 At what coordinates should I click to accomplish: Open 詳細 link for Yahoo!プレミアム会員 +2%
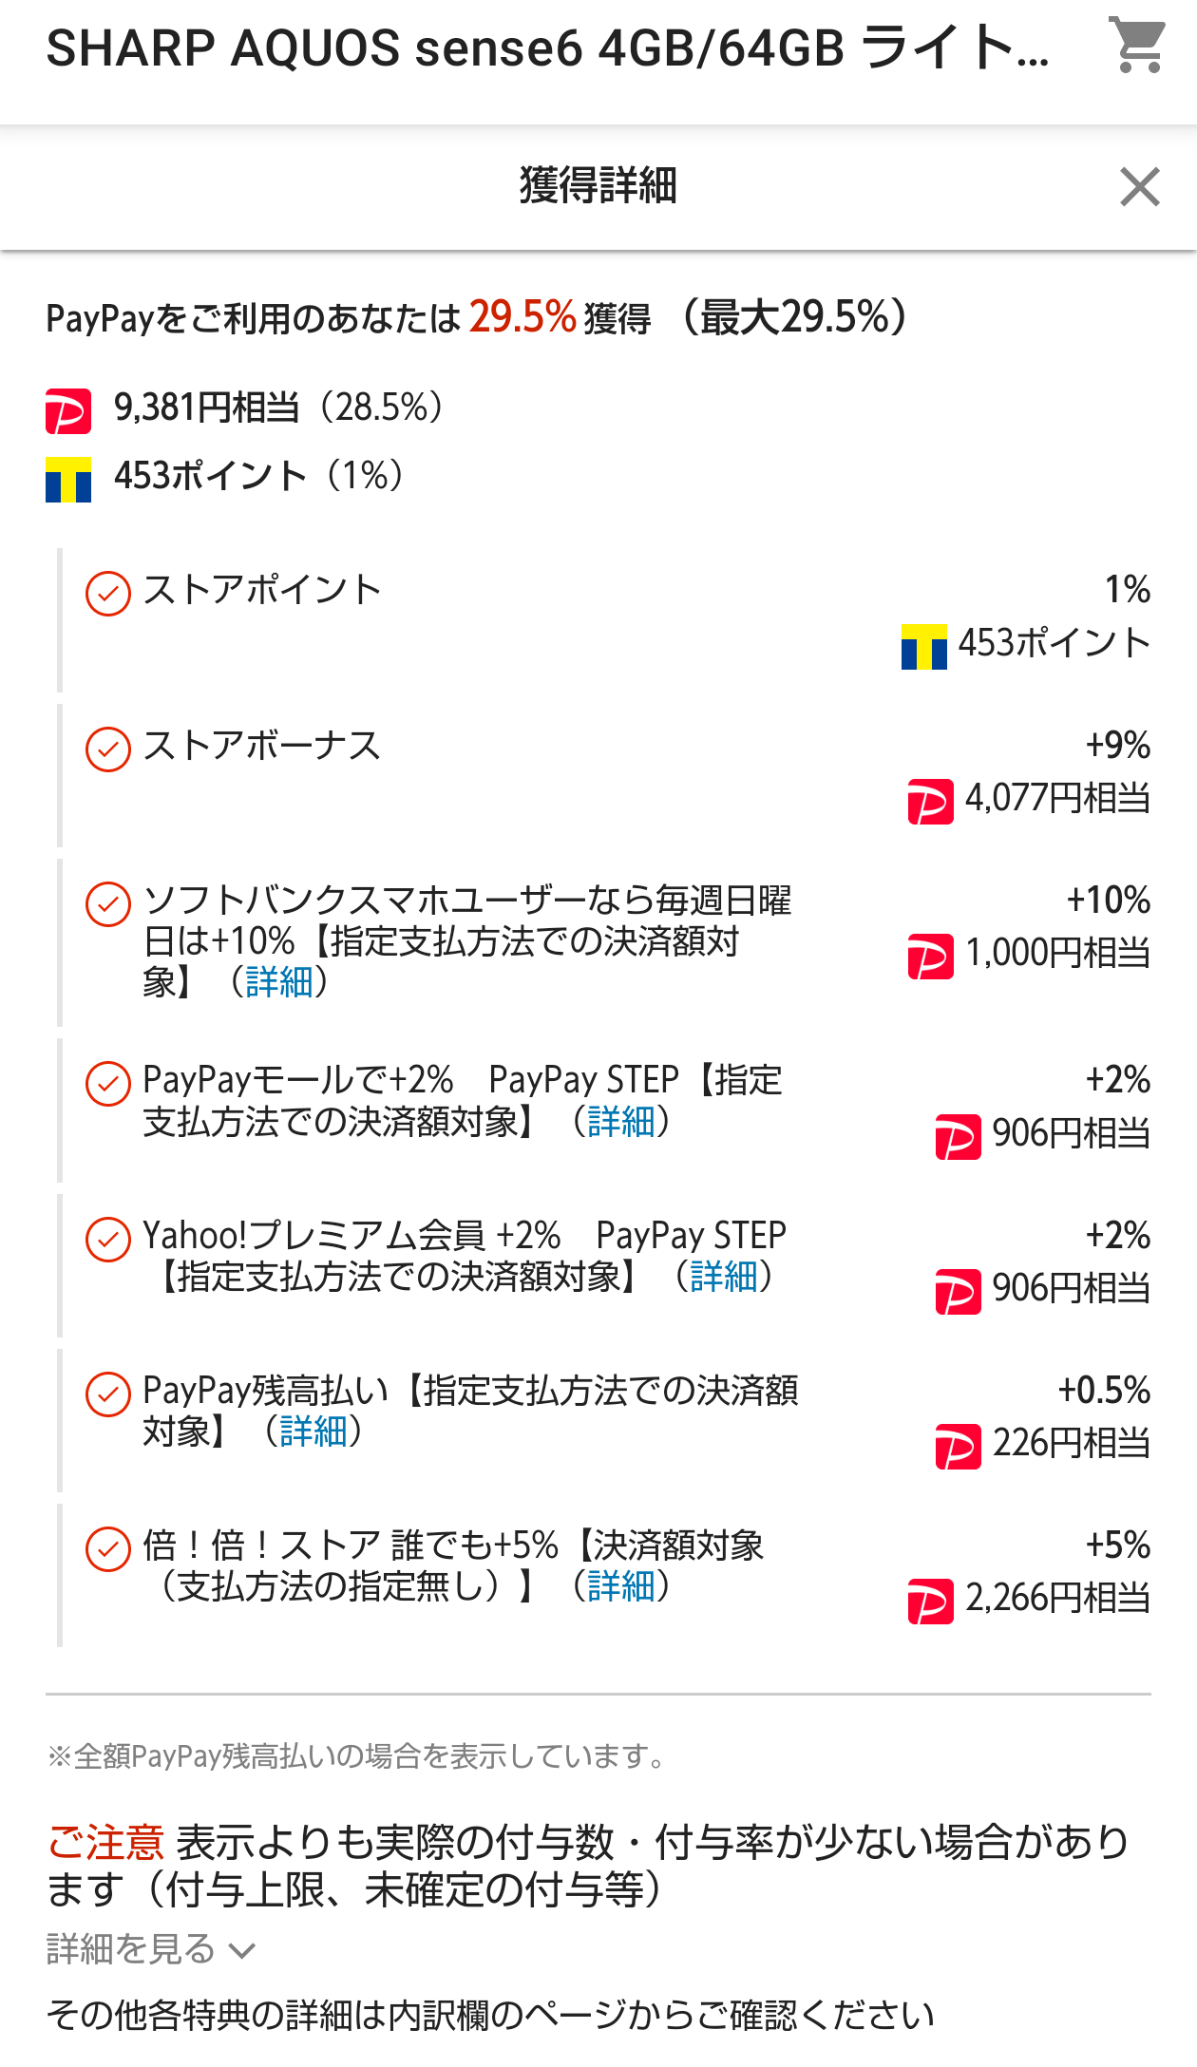pyautogui.click(x=724, y=1277)
